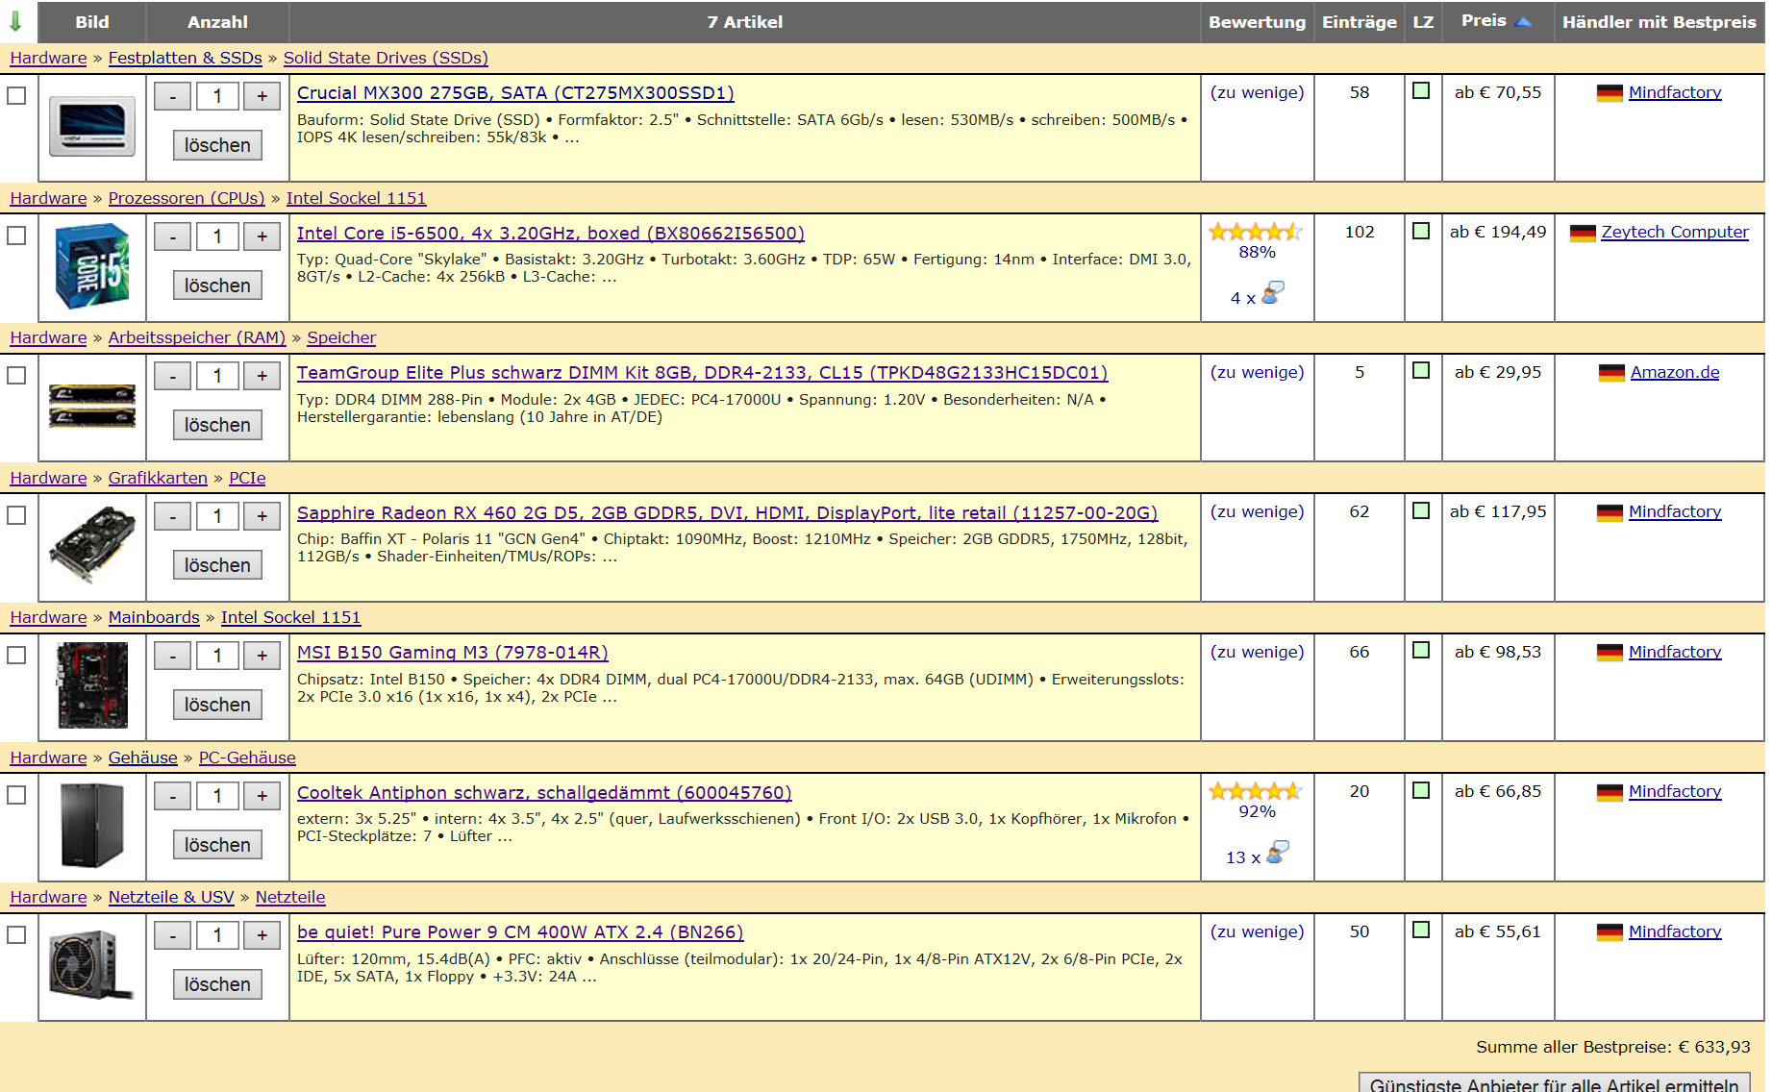Sort by Bewertung column header

(x=1257, y=22)
